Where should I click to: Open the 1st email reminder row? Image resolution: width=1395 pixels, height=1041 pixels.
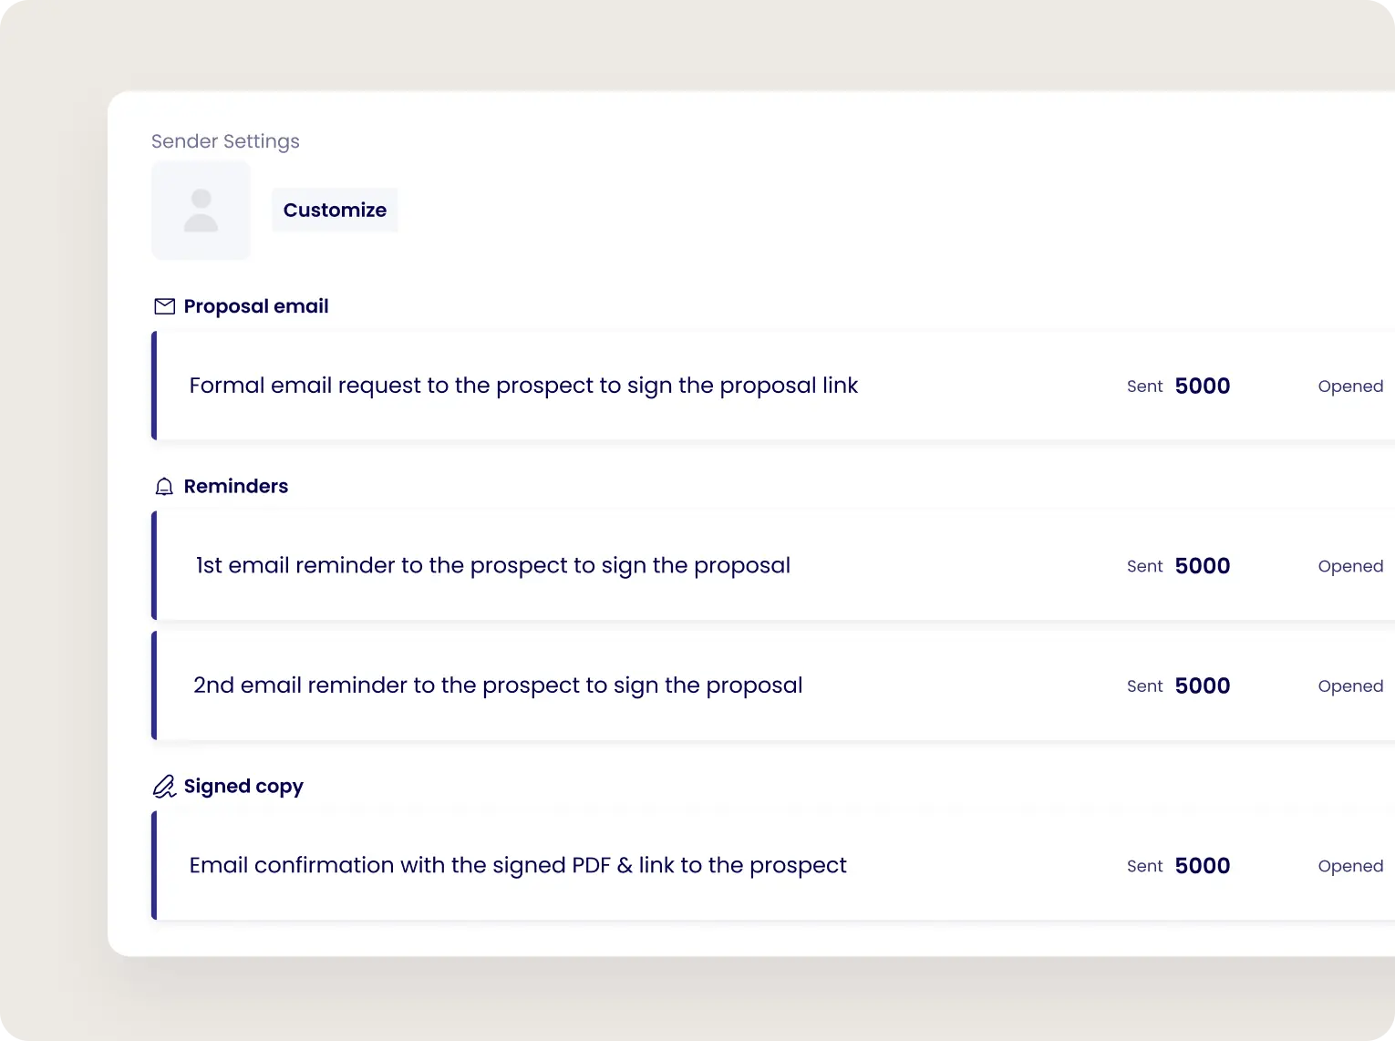click(x=773, y=565)
